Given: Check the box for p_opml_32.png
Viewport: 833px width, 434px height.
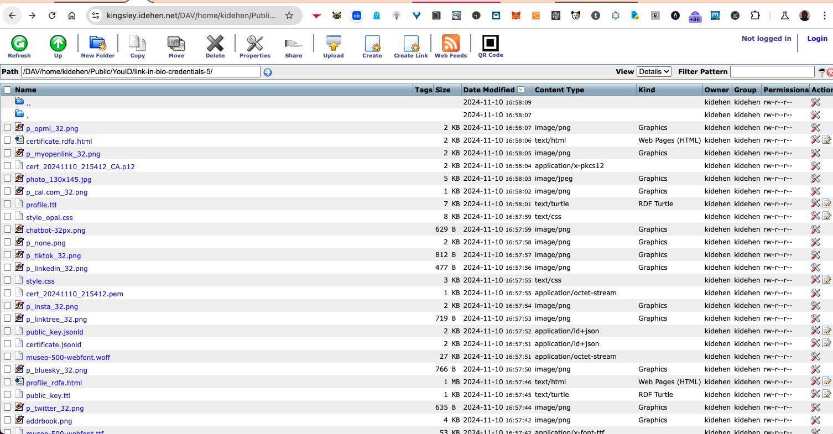Looking at the screenshot, I should click(8, 127).
